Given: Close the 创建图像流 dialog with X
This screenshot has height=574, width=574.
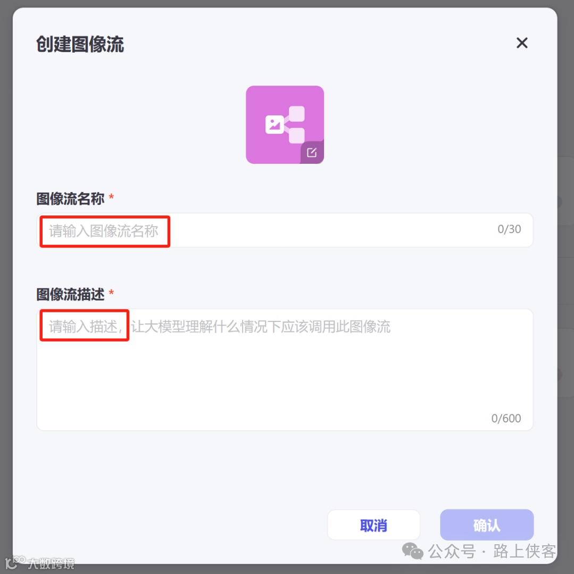Looking at the screenshot, I should point(522,43).
